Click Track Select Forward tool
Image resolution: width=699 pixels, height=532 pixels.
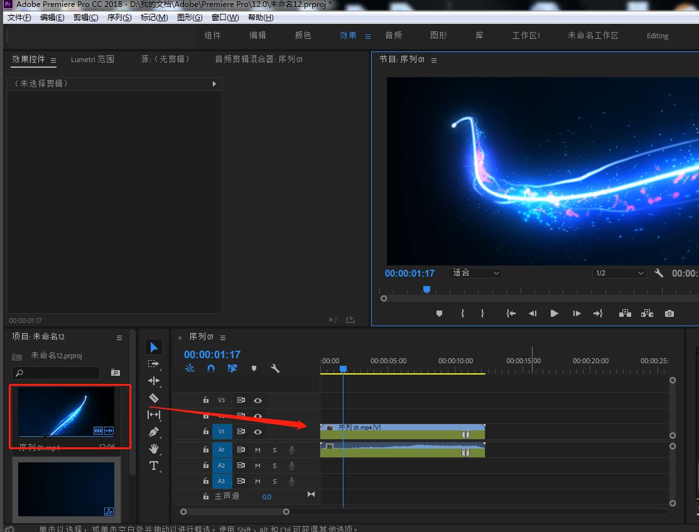(x=154, y=364)
